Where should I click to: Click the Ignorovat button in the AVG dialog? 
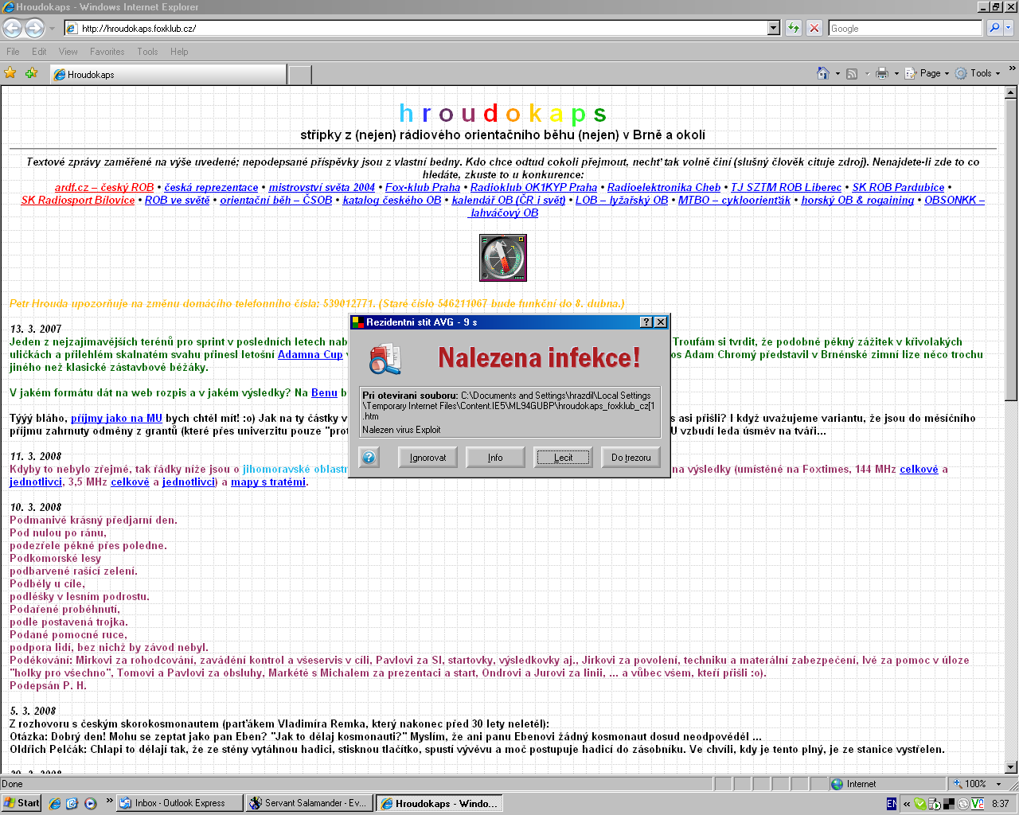428,458
